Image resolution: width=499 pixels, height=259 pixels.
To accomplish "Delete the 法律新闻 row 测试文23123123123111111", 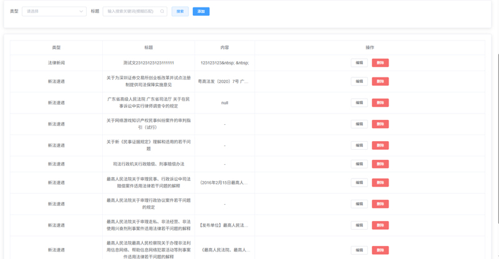I will point(380,62).
